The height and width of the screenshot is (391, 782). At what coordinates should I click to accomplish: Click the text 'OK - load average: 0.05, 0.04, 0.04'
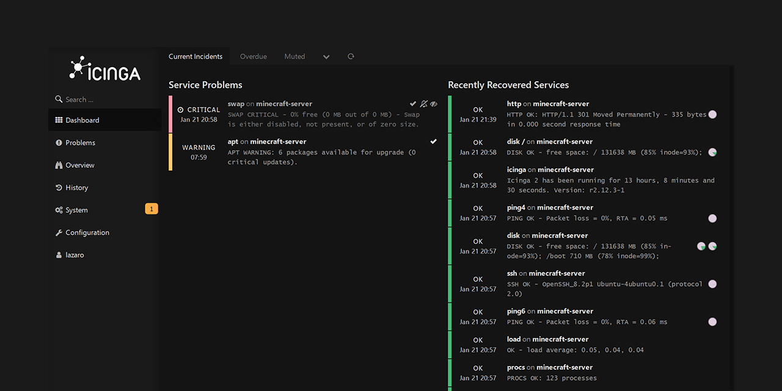click(576, 350)
